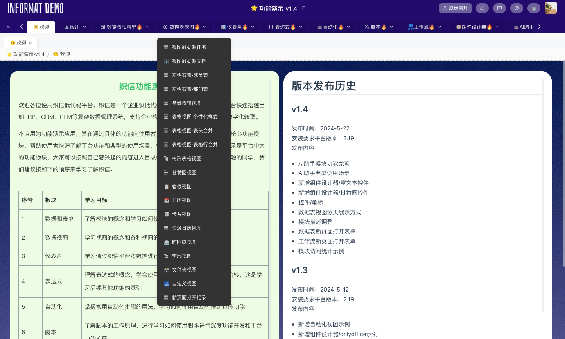Expand the 应用 dropdown tab
Image resolution: width=565 pixels, height=339 pixels.
coord(75,27)
